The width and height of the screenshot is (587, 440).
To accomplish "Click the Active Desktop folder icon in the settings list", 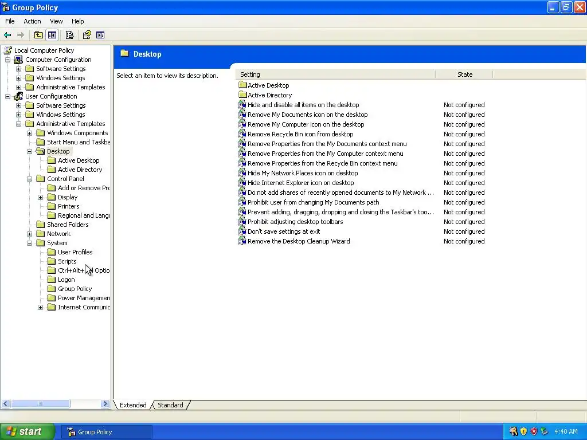I will pyautogui.click(x=242, y=85).
